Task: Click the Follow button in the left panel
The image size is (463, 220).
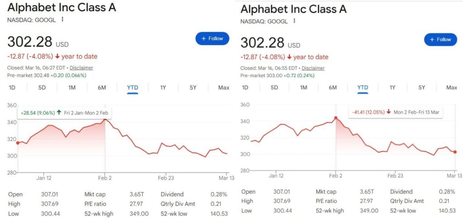Action: click(x=212, y=38)
